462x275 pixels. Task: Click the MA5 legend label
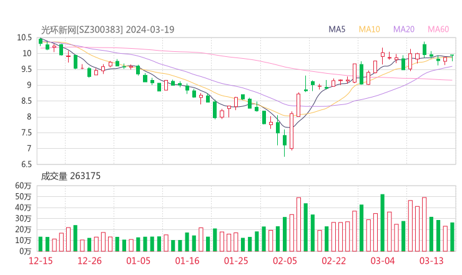337,29
